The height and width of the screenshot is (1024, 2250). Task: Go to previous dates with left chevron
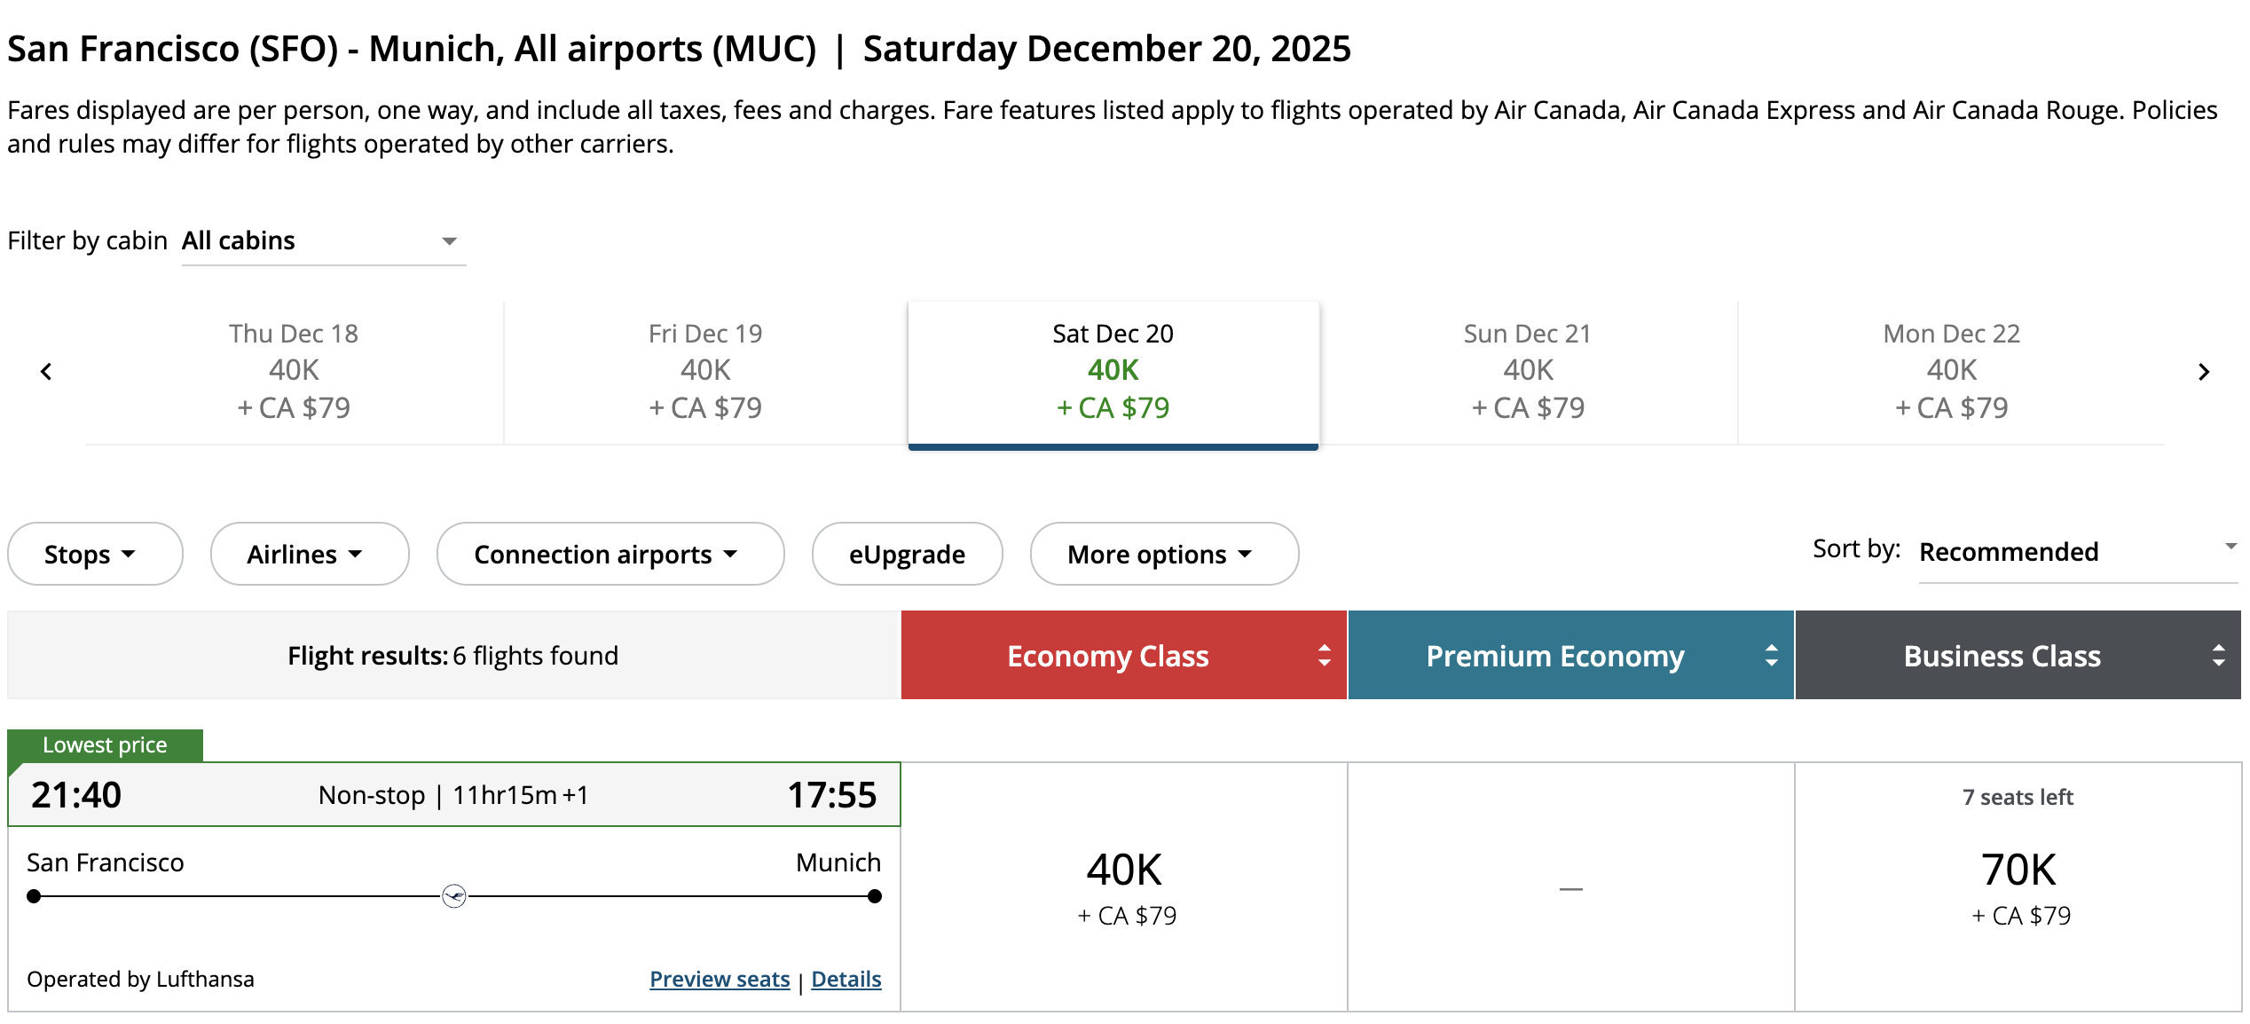46,371
